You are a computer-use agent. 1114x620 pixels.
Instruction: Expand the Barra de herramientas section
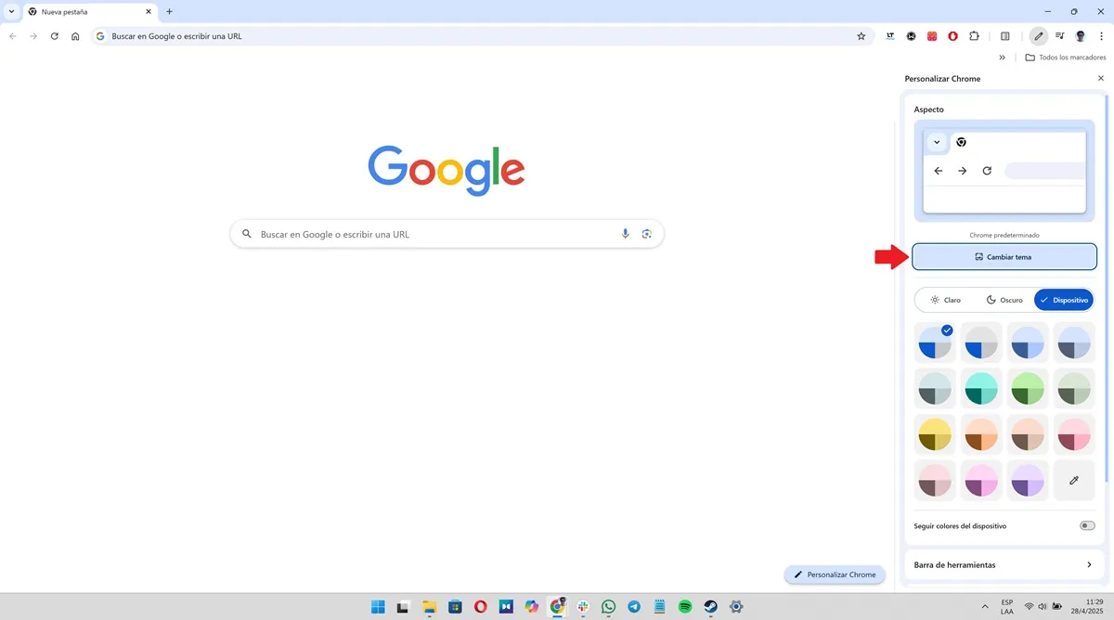click(1004, 564)
